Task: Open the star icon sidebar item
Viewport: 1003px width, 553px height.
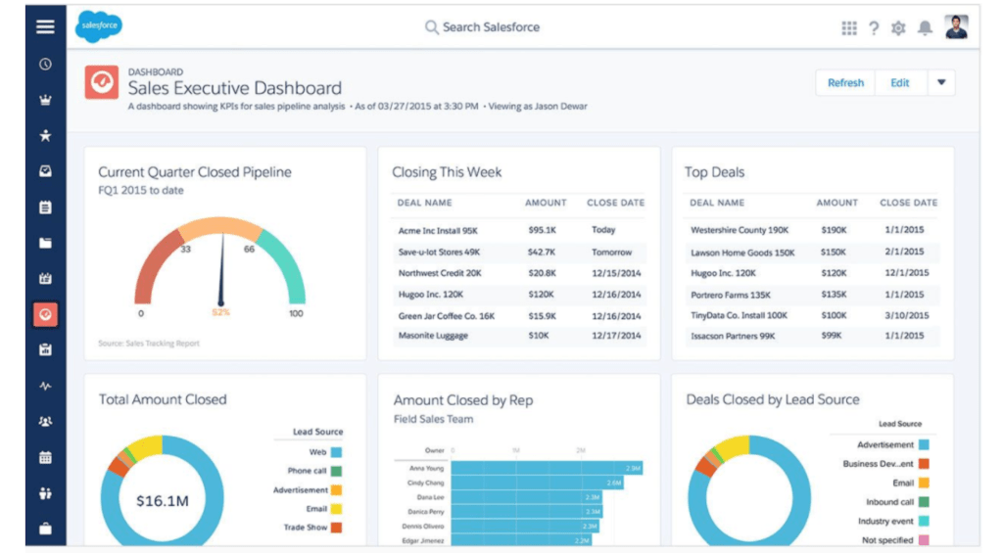Action: click(45, 136)
